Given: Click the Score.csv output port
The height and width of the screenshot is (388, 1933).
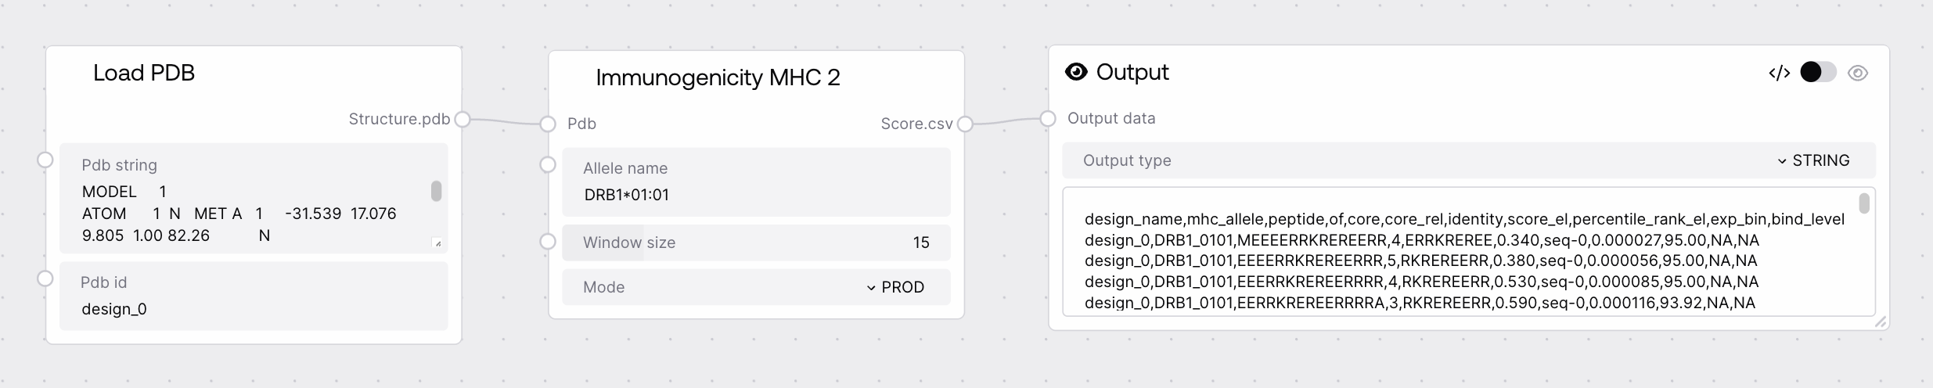Looking at the screenshot, I should (x=965, y=124).
